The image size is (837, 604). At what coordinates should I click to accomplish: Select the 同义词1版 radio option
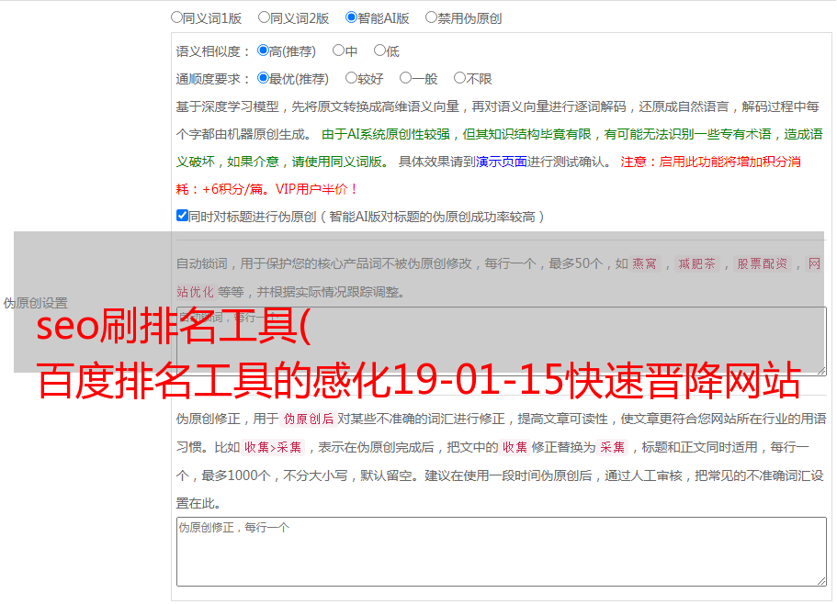tap(176, 17)
